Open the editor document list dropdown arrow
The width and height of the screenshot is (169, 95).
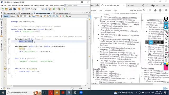(87, 13)
